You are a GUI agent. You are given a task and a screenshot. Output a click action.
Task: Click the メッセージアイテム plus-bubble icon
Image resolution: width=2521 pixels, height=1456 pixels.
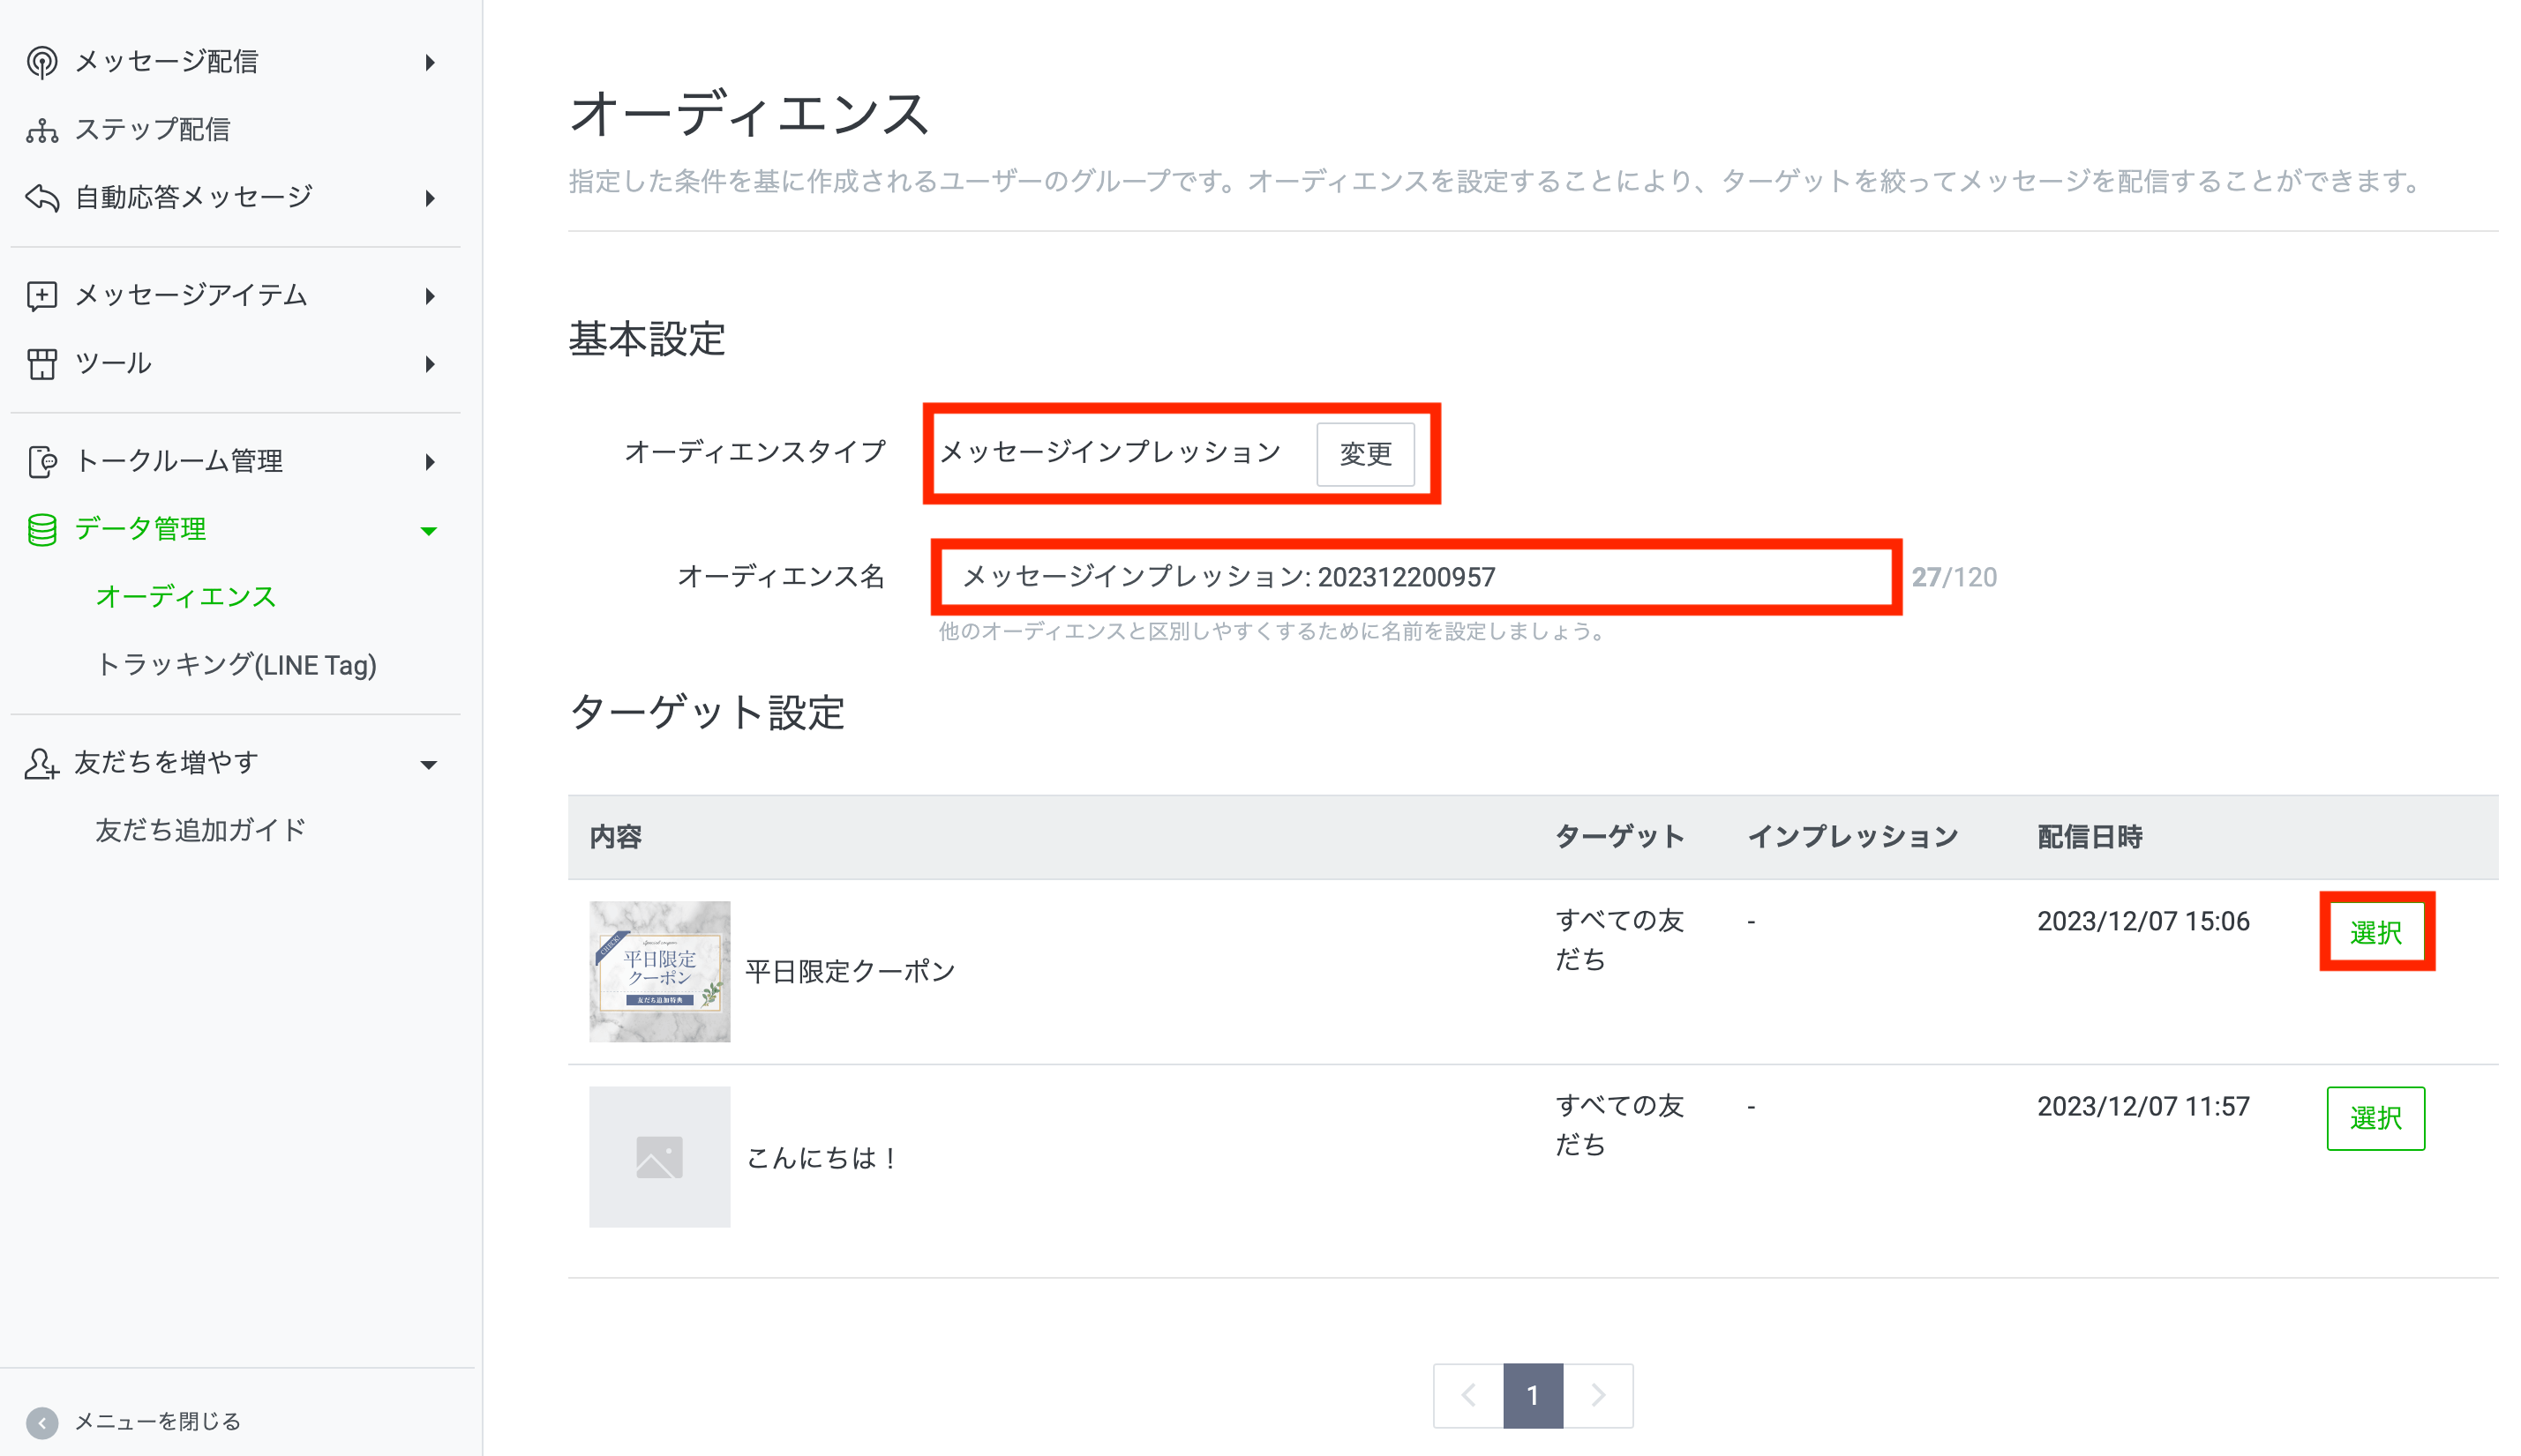click(x=41, y=295)
